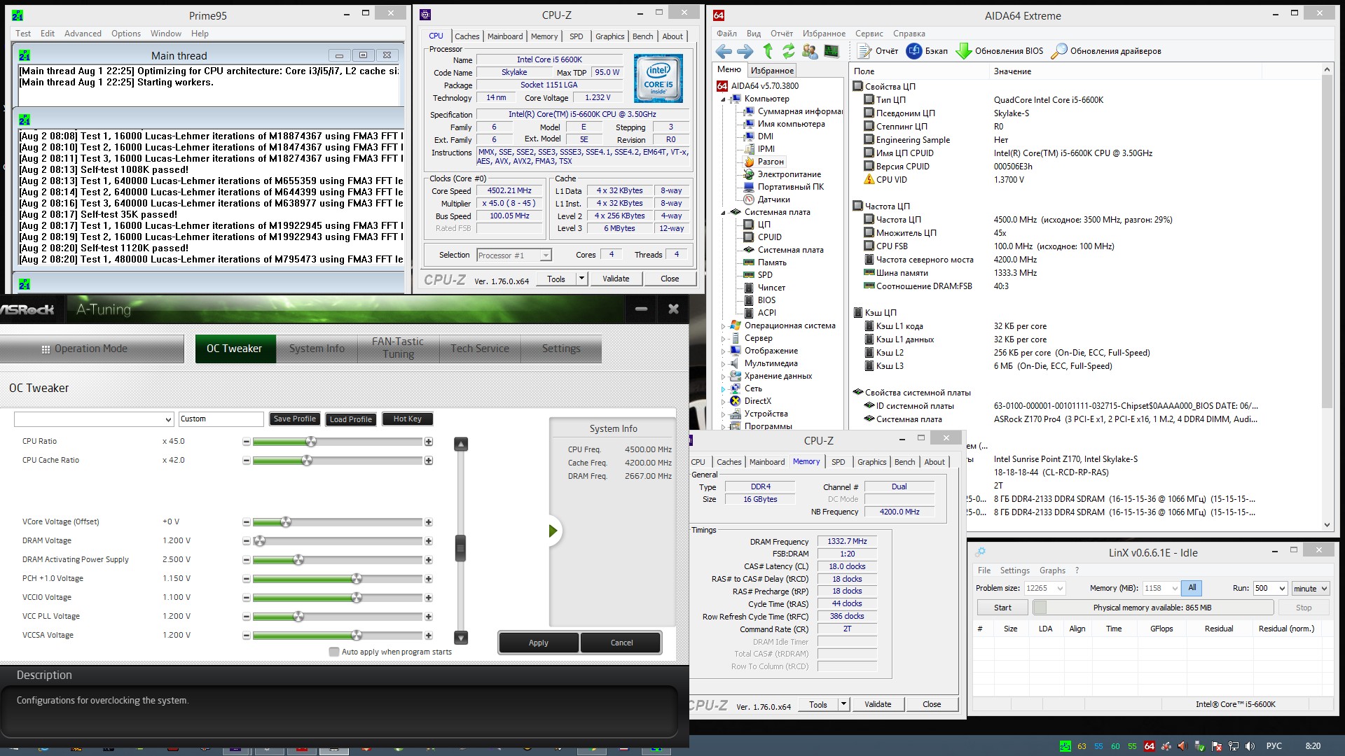This screenshot has width=1345, height=756.
Task: Collapse the Системная плата tree node
Action: [724, 212]
